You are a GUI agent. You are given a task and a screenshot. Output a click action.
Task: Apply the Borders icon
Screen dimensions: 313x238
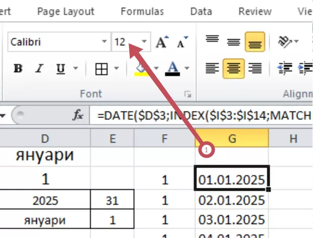(101, 69)
